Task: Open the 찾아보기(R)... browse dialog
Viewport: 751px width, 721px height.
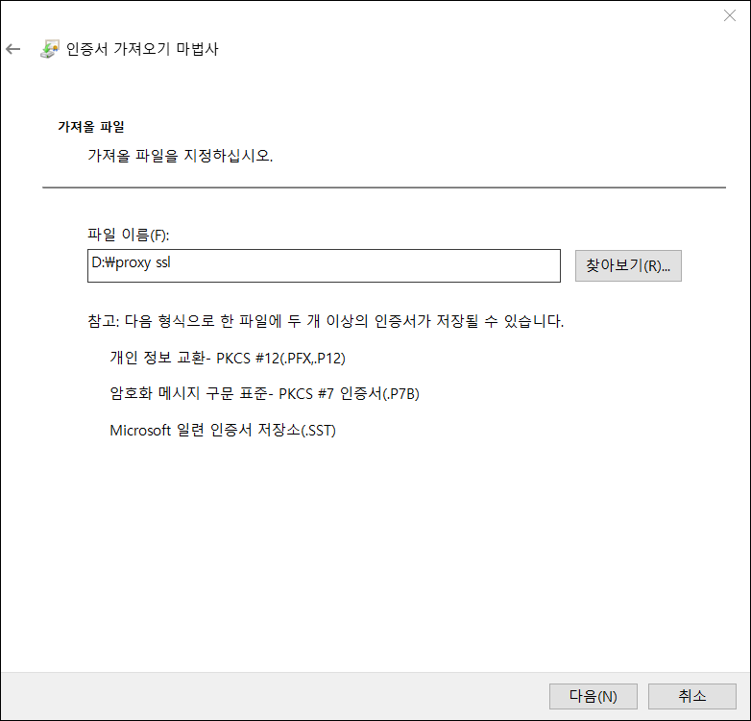Action: point(628,265)
